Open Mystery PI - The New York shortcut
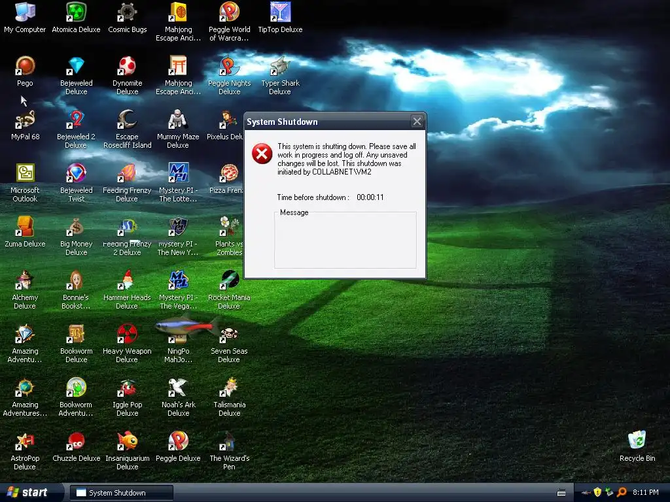Image resolution: width=670 pixels, height=502 pixels. click(x=178, y=236)
